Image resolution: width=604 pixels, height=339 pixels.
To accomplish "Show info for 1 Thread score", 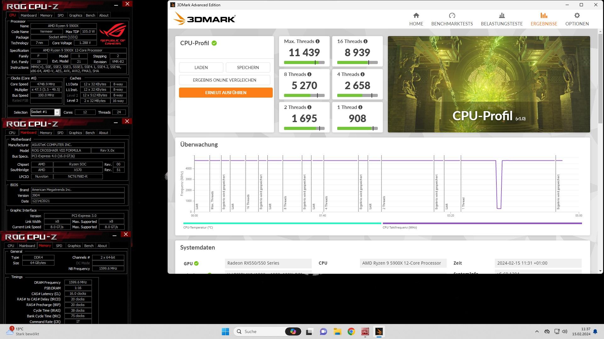I will pos(361,107).
